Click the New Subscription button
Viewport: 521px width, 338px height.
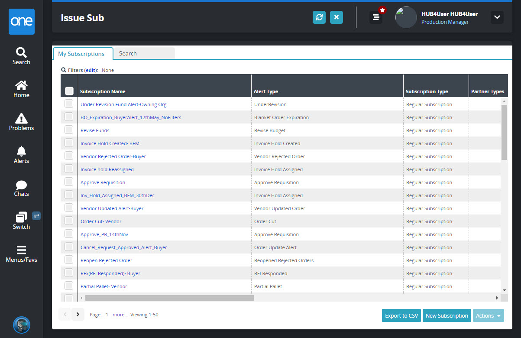coord(447,315)
